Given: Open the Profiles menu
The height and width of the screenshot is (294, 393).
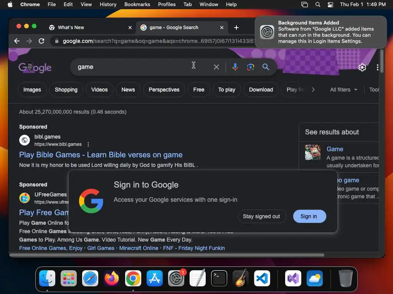Looking at the screenshot, I should tap(167, 5).
